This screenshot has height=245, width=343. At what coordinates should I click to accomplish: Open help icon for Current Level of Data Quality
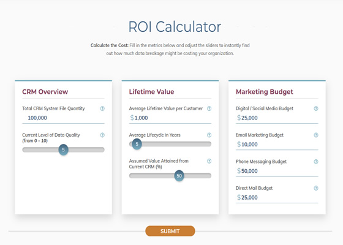click(x=102, y=135)
